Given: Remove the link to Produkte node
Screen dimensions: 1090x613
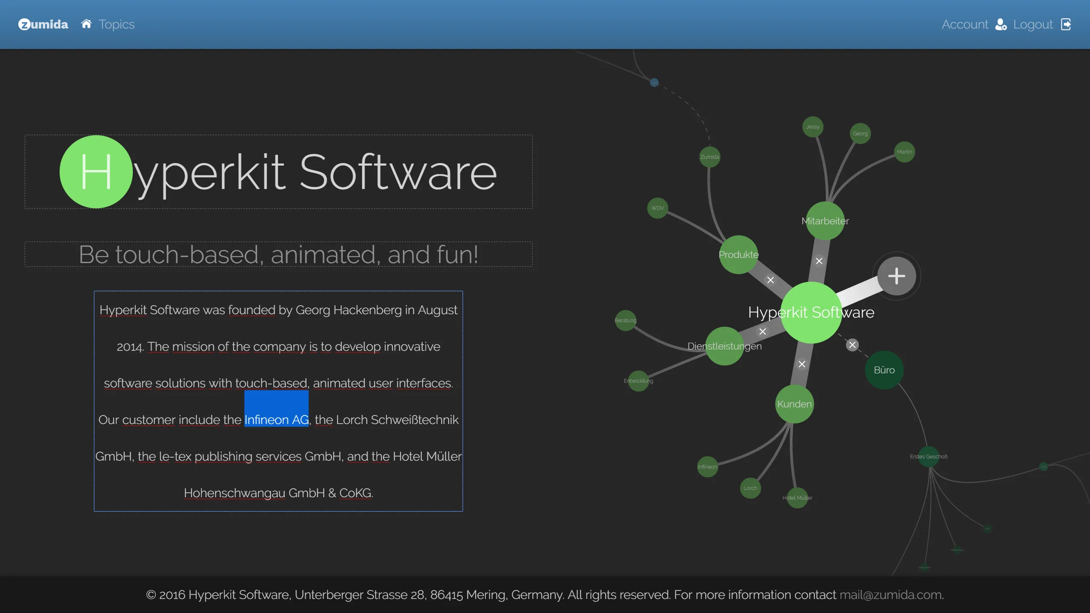Looking at the screenshot, I should coord(771,280).
